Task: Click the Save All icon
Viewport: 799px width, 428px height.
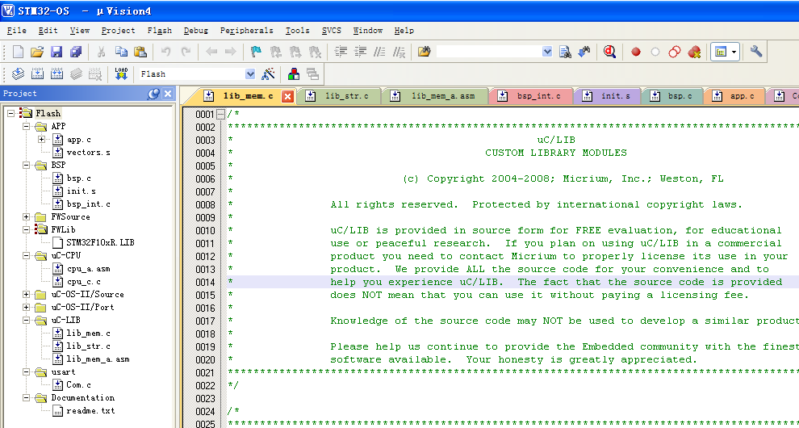Action: [76, 52]
